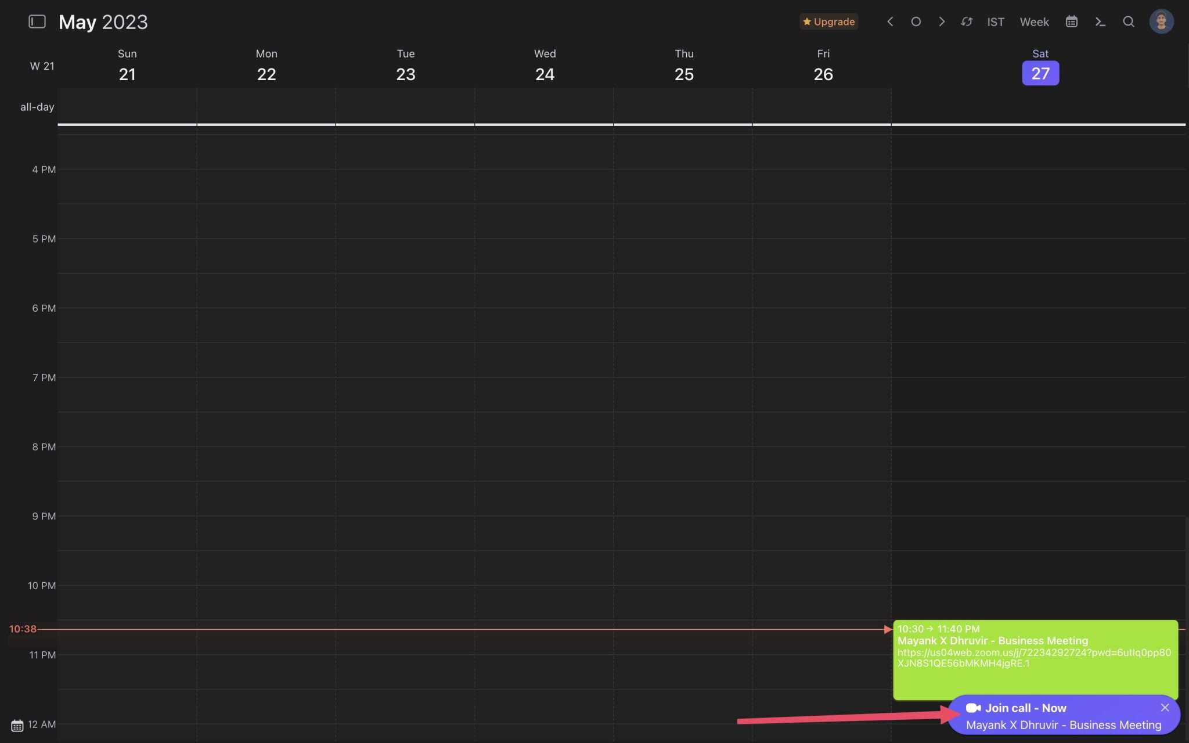Image resolution: width=1189 pixels, height=743 pixels.
Task: Click the Upgrade button
Action: (829, 21)
